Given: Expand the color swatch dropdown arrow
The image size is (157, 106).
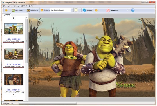Looking at the screenshot, I should 80,10.
